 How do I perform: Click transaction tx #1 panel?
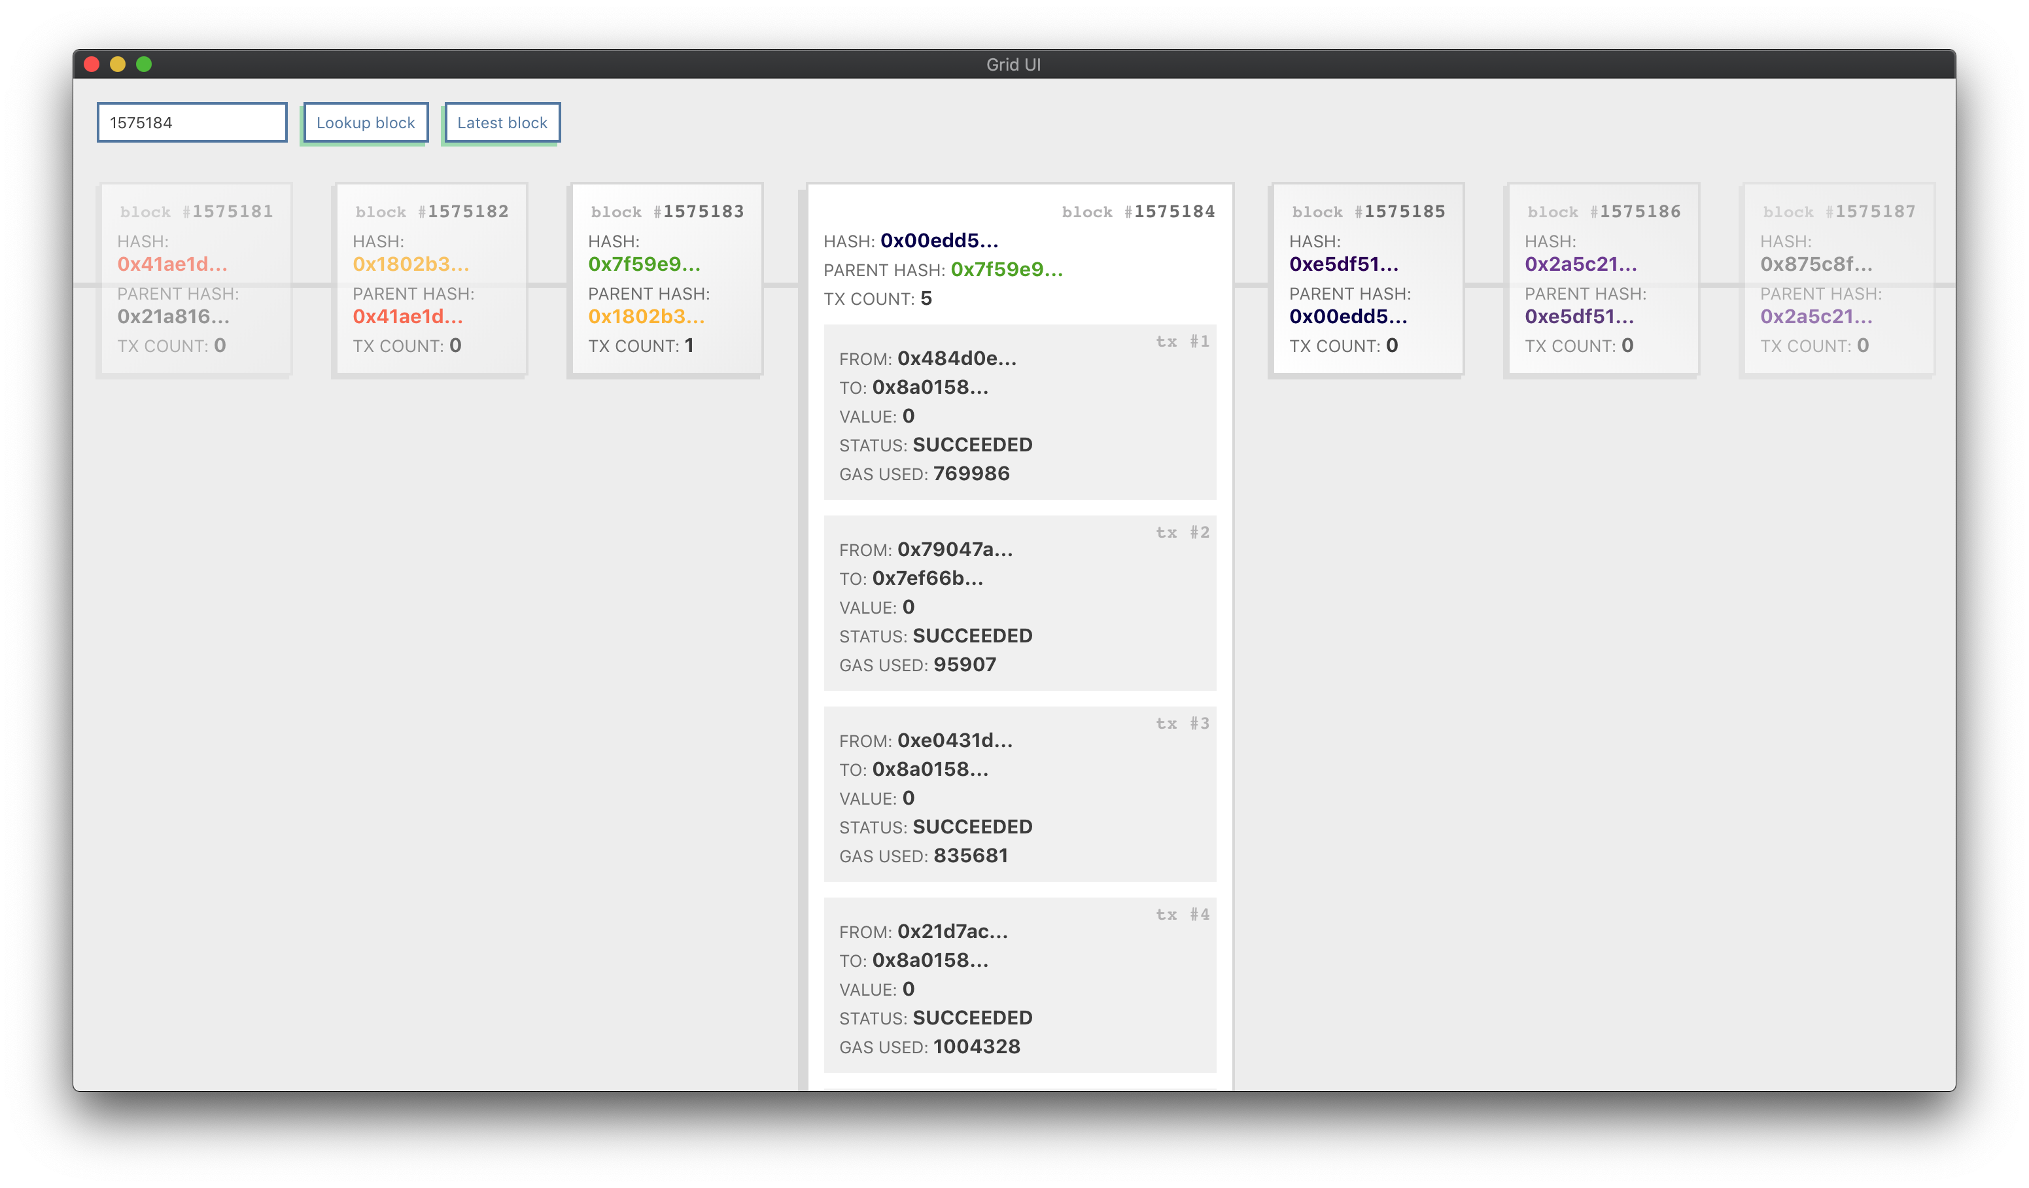(1019, 412)
